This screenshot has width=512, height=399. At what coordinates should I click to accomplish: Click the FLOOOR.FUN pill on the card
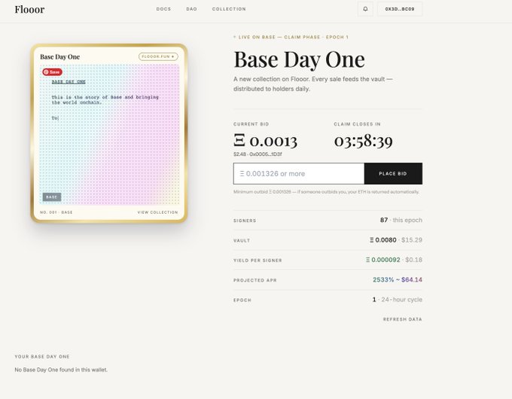[158, 56]
